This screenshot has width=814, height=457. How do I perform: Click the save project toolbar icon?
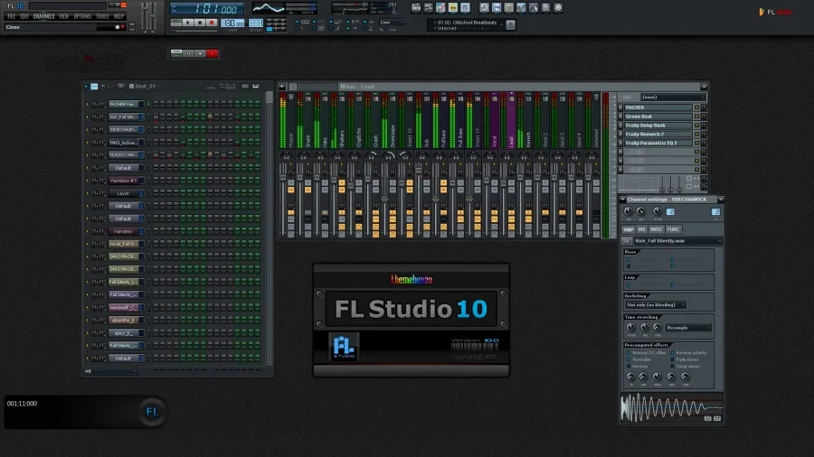497,8
